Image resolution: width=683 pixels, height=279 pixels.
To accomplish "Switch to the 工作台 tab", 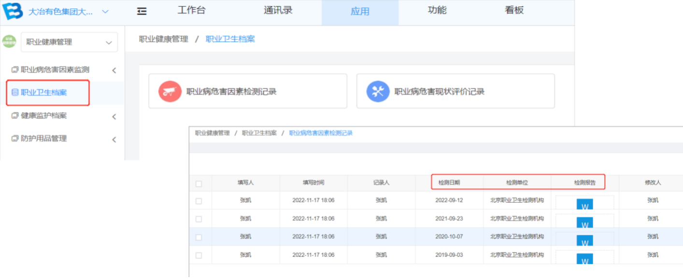I will (191, 10).
